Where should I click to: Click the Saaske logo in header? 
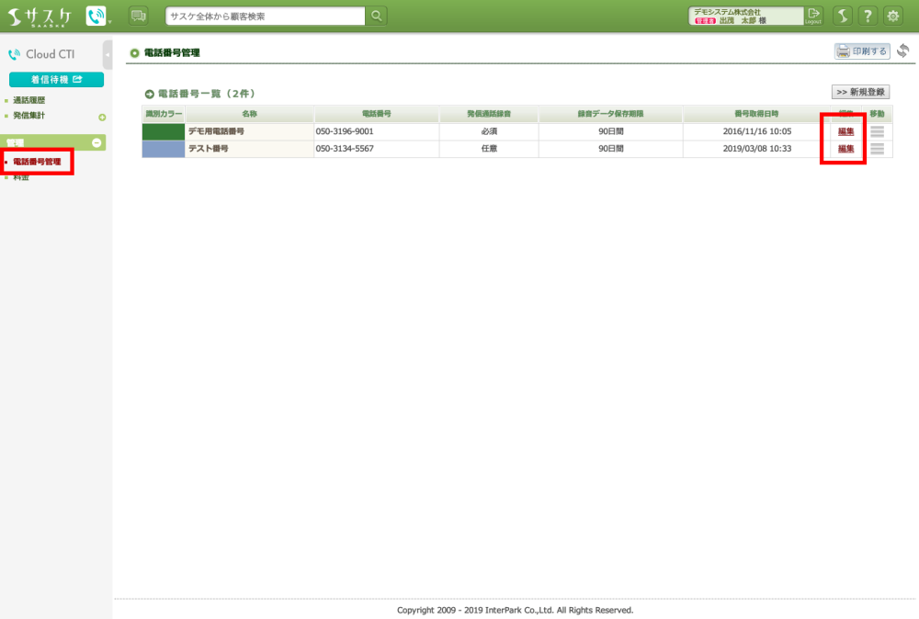click(40, 17)
